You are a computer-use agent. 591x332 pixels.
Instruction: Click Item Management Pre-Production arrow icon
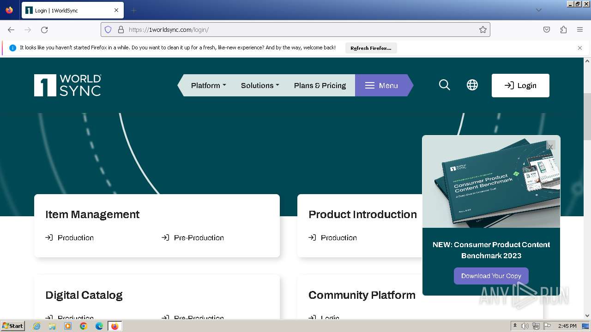pyautogui.click(x=165, y=237)
